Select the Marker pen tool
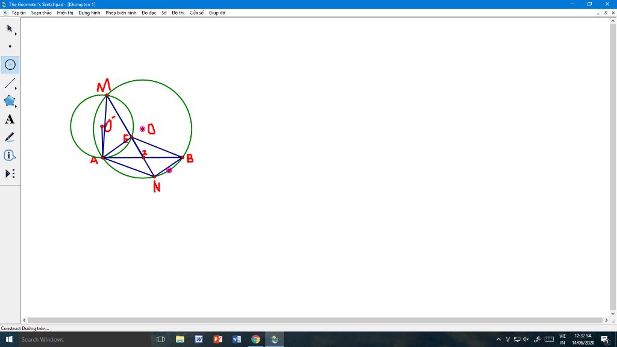617x347 pixels. point(10,137)
